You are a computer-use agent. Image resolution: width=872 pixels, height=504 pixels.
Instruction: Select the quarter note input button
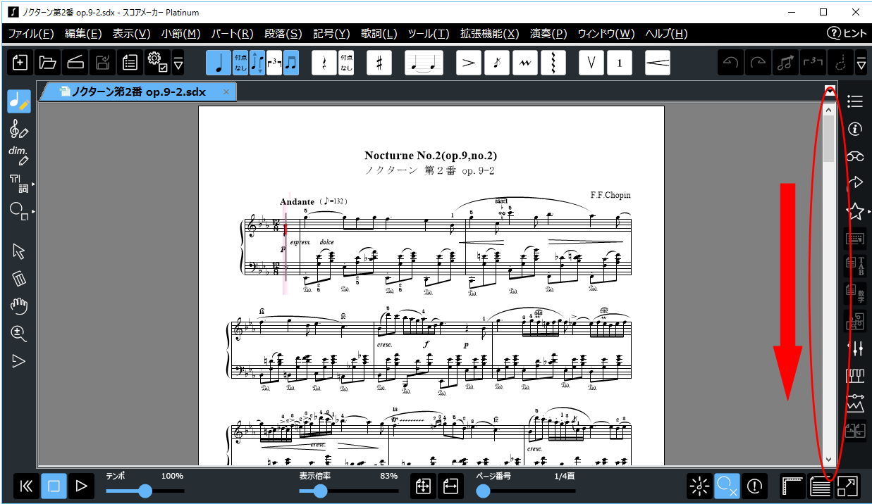pos(219,63)
